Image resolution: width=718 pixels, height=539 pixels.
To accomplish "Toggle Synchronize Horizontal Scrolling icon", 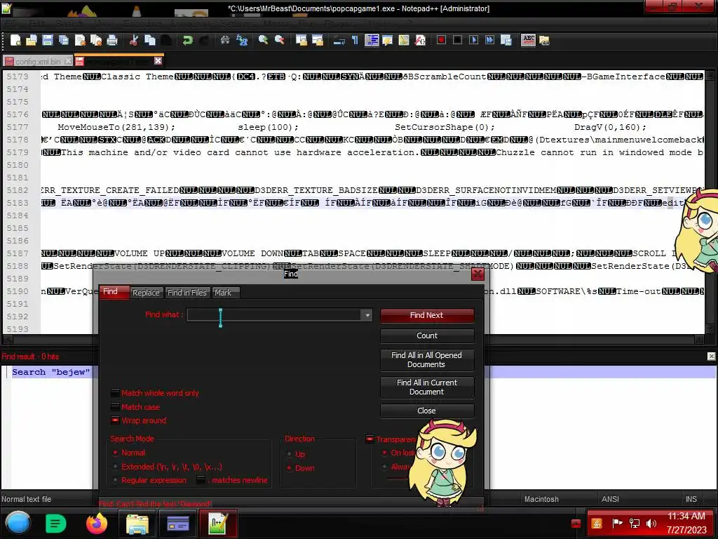I will click(x=318, y=40).
